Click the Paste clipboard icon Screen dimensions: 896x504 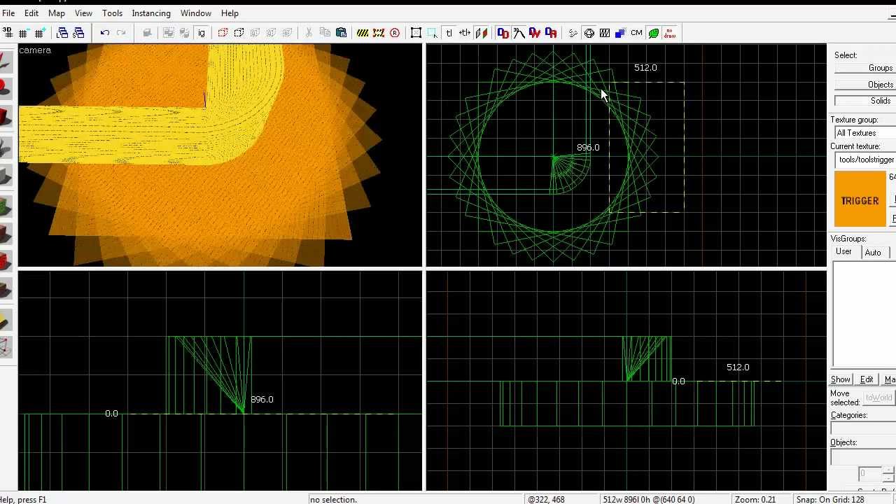pos(341,33)
